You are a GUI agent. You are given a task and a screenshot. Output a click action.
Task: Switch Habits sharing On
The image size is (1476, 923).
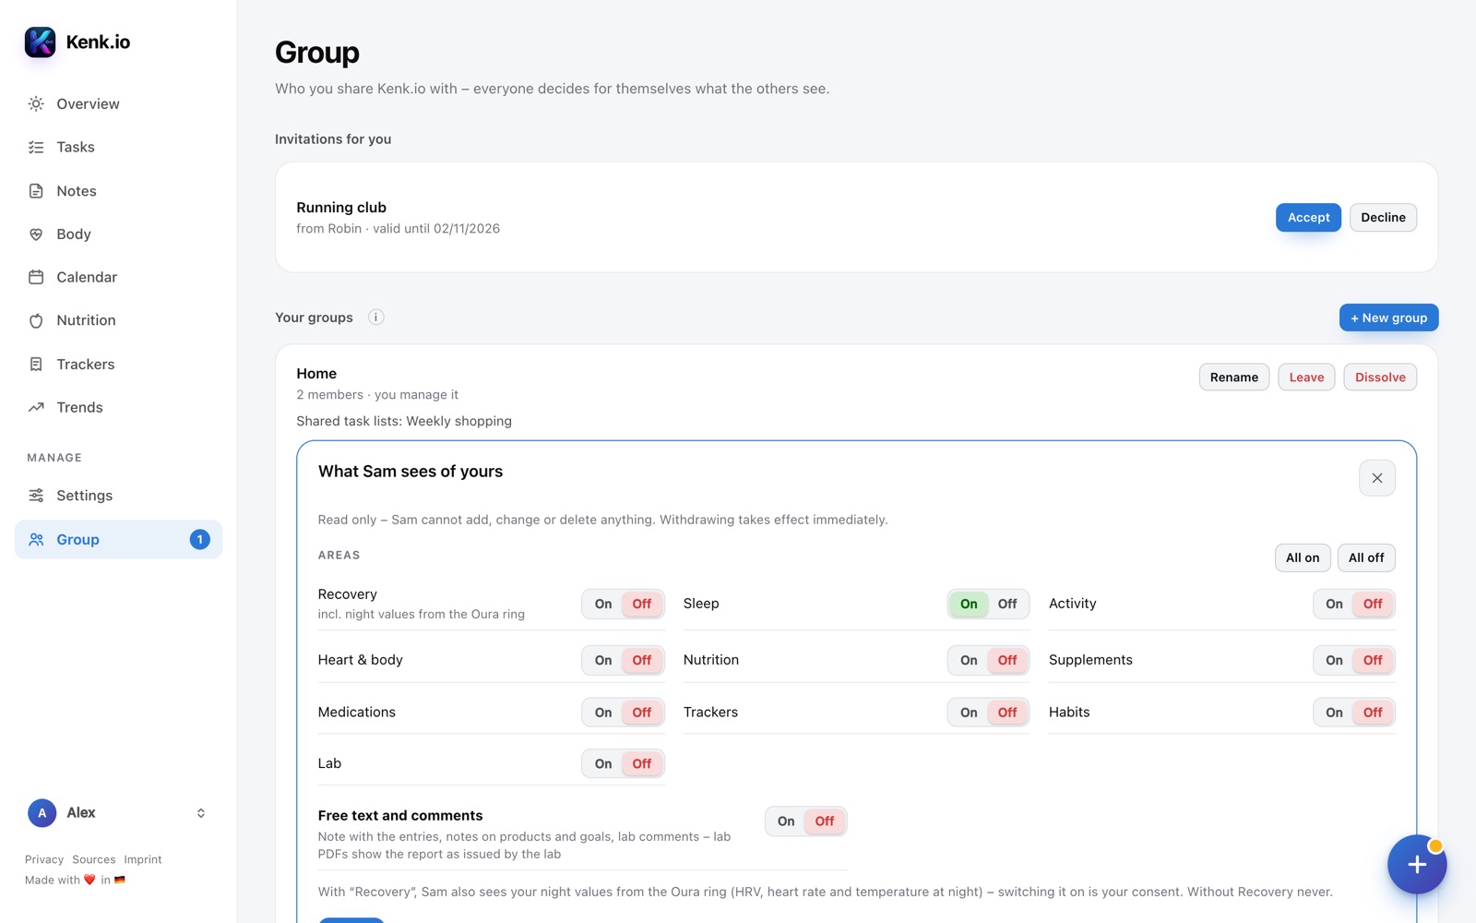tap(1334, 713)
